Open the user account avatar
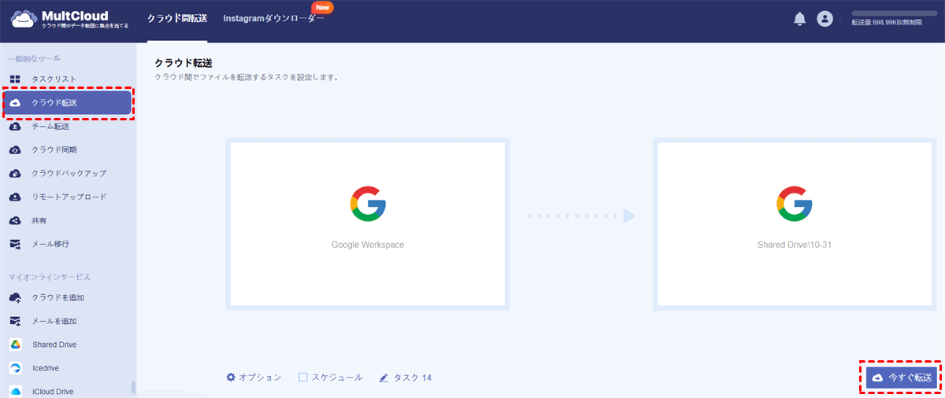Image resolution: width=945 pixels, height=398 pixels. 825,19
